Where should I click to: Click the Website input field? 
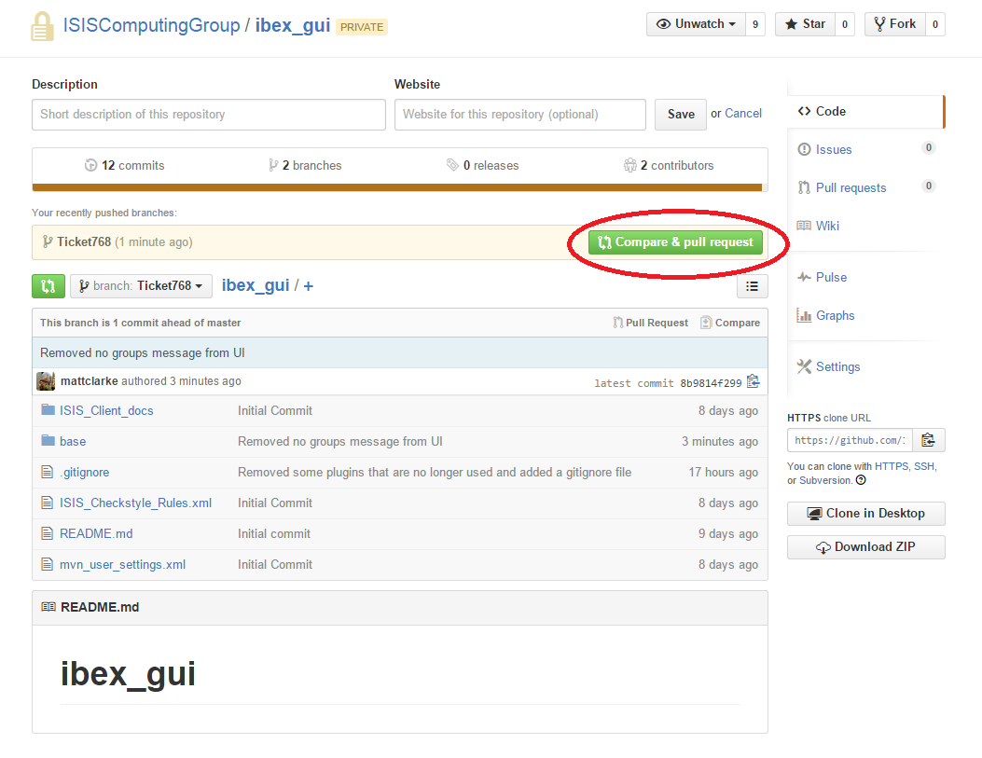(x=519, y=115)
